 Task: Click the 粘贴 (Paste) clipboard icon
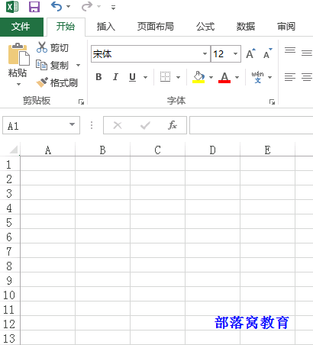[x=18, y=54]
